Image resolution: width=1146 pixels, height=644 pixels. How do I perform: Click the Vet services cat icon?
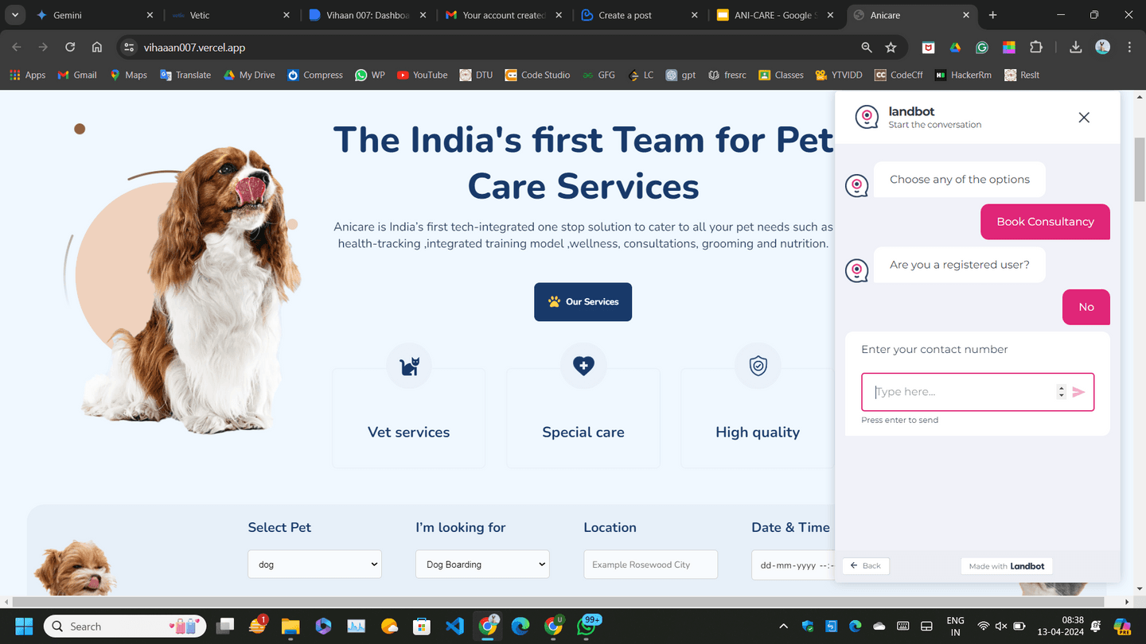click(x=409, y=366)
